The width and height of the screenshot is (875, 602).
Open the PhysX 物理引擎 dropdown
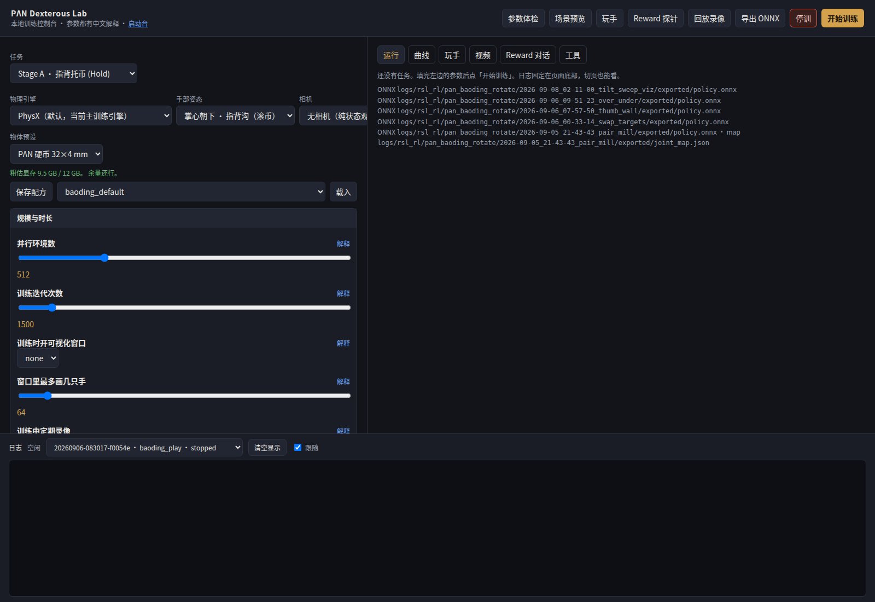click(91, 115)
